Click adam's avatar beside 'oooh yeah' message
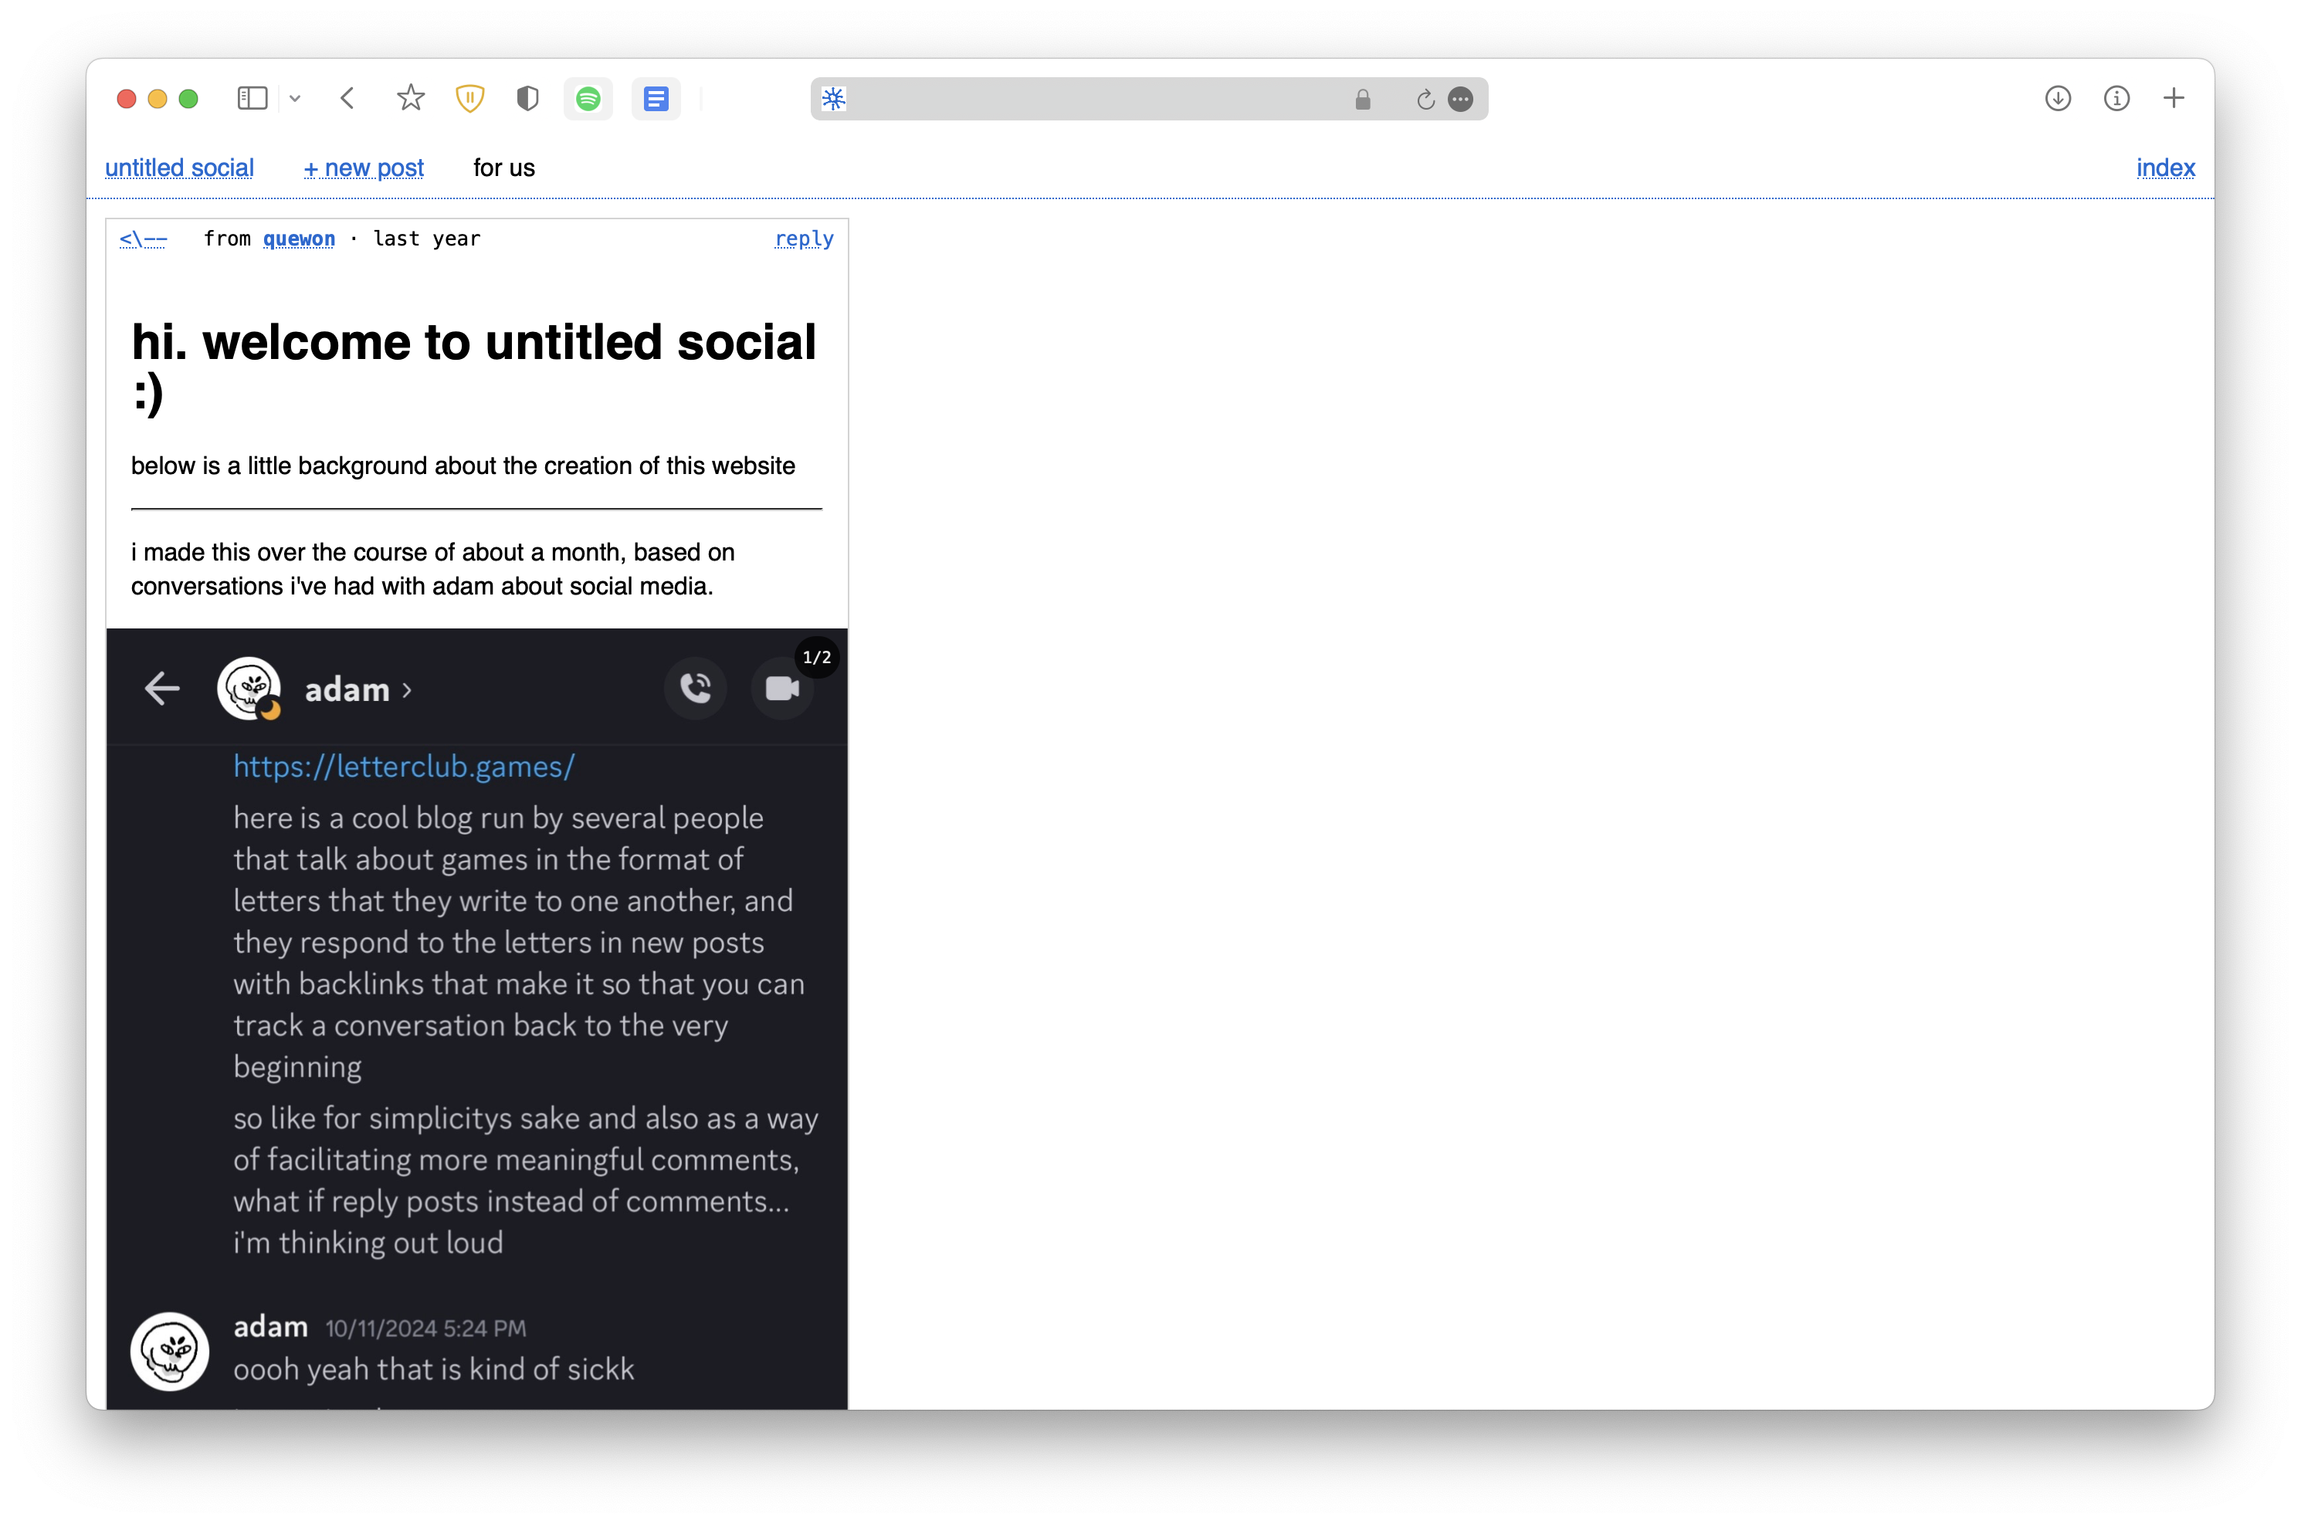Screen dimensions: 2301x1524 pyautogui.click(x=169, y=1351)
